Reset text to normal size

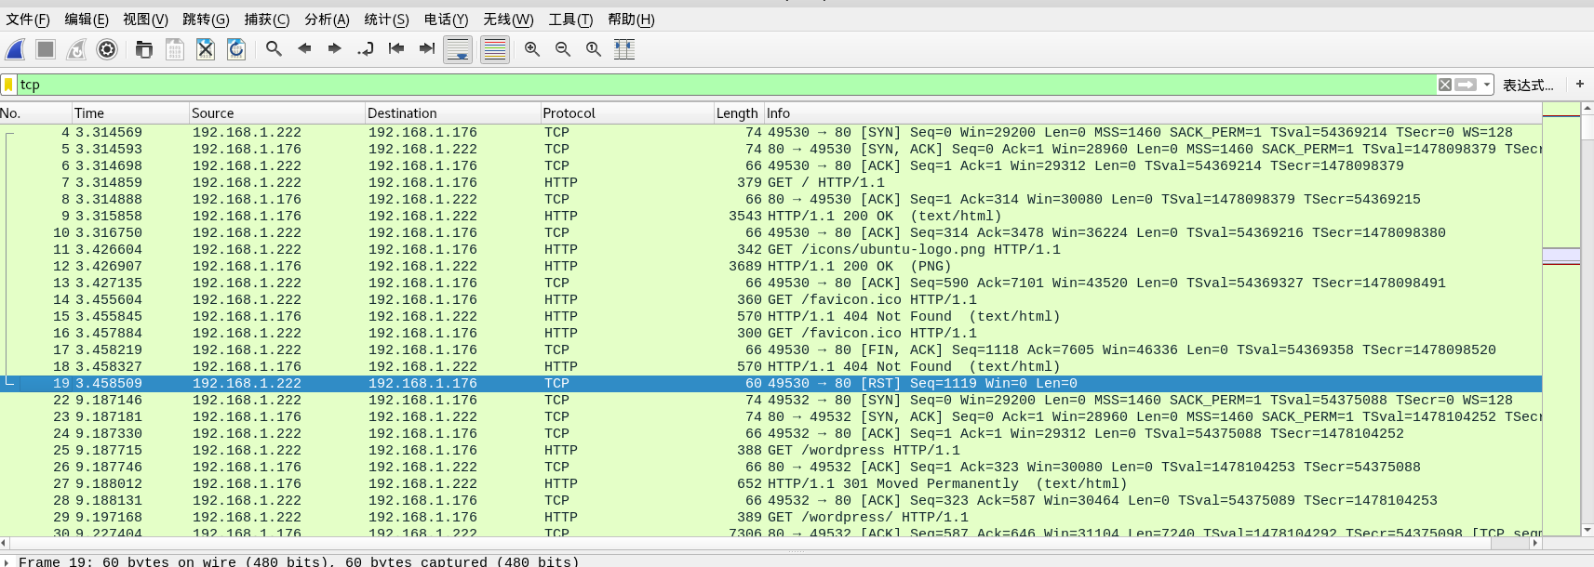tap(594, 49)
